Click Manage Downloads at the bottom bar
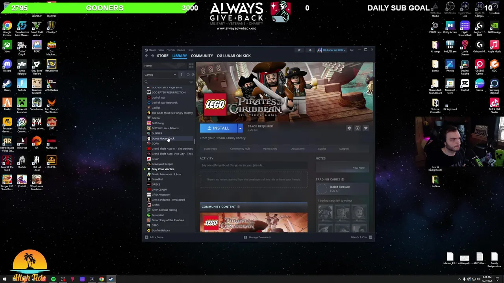This screenshot has width=504, height=283. pos(257,237)
